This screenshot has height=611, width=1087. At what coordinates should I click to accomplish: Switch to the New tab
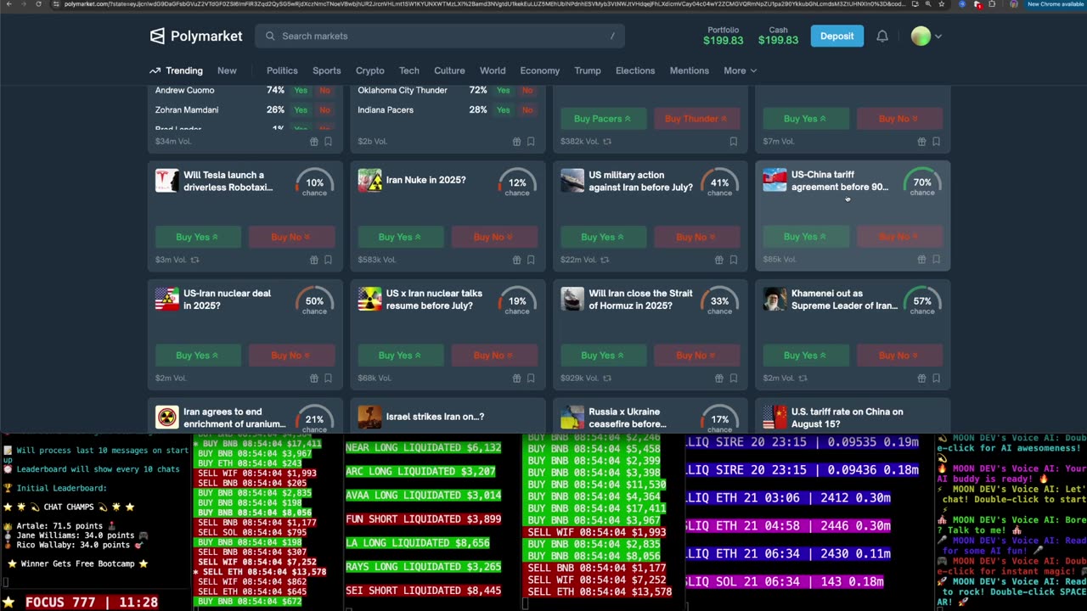(x=227, y=70)
